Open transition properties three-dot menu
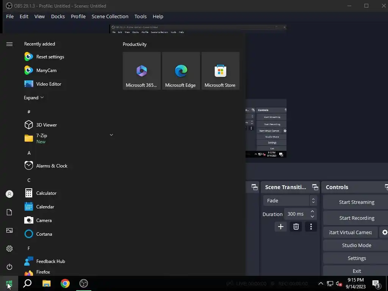388x291 pixels. [x=311, y=227]
